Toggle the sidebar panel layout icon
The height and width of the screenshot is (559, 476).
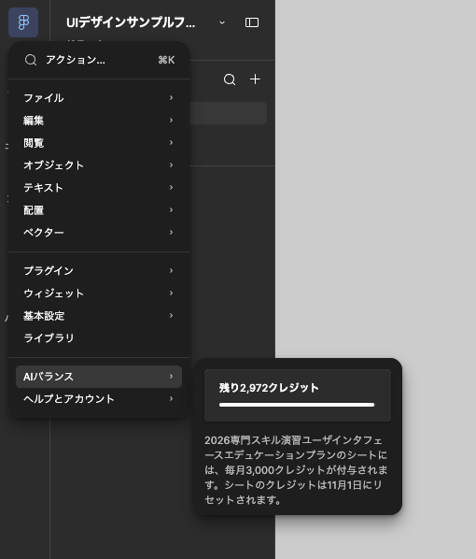[x=252, y=22]
